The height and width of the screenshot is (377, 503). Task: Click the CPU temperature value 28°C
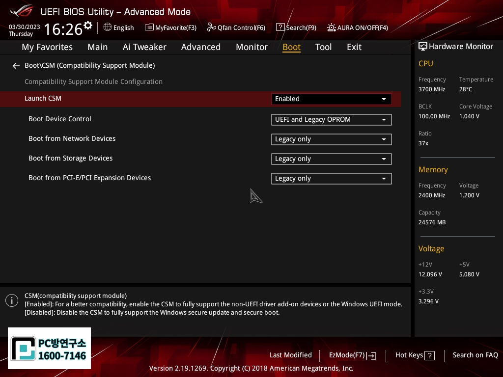point(466,89)
